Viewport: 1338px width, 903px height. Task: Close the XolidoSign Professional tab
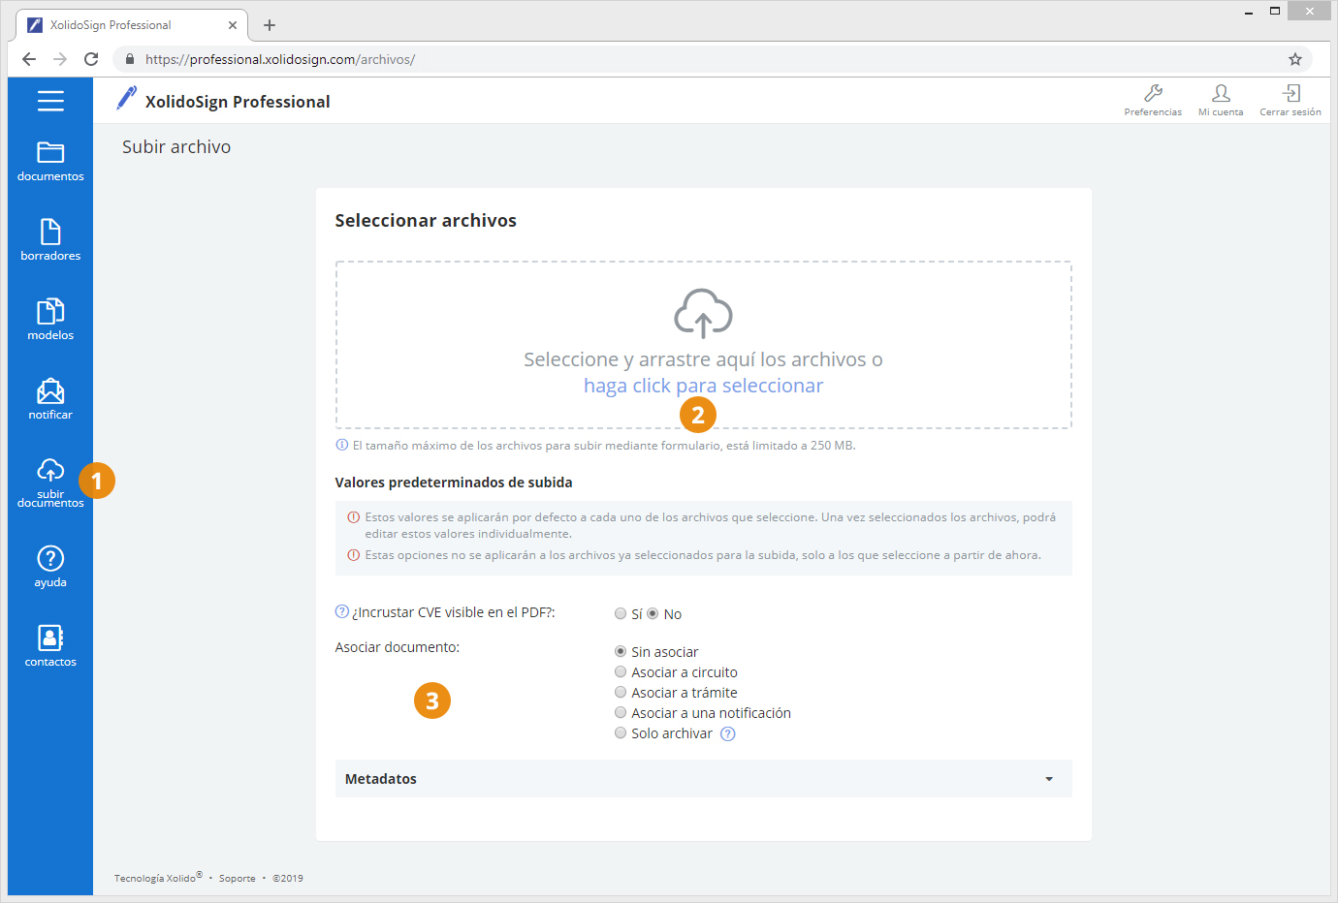pyautogui.click(x=233, y=25)
